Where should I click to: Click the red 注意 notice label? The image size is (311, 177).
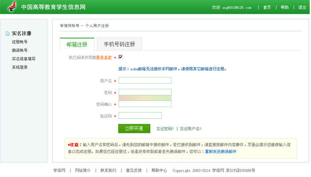pos(75,145)
